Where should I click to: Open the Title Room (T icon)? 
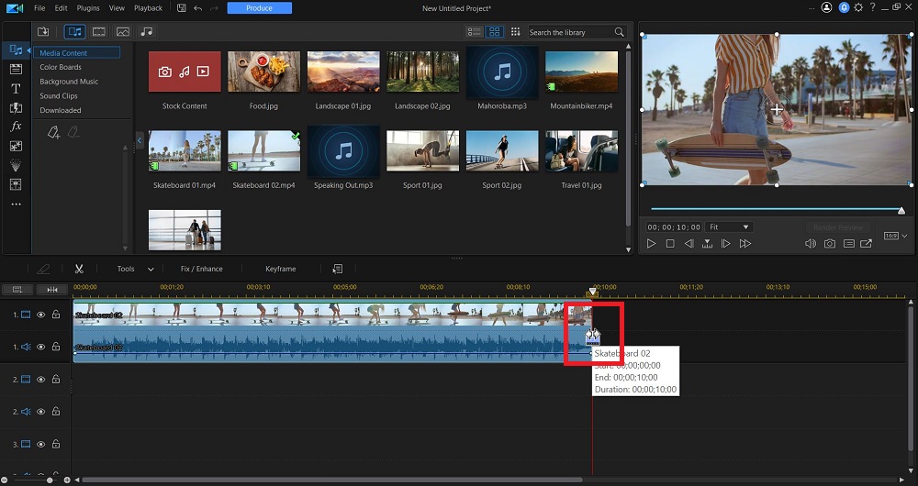(16, 89)
